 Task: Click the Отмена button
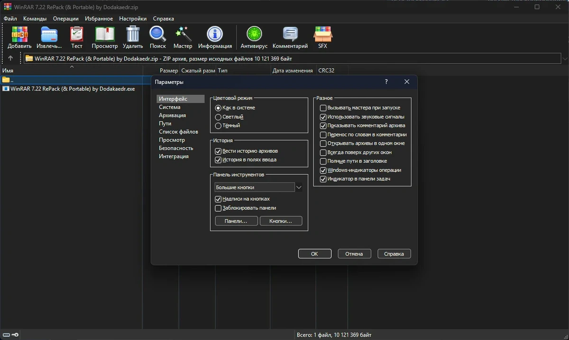point(354,254)
